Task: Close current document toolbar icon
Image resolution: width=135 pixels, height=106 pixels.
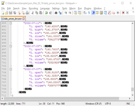Action: (19, 13)
